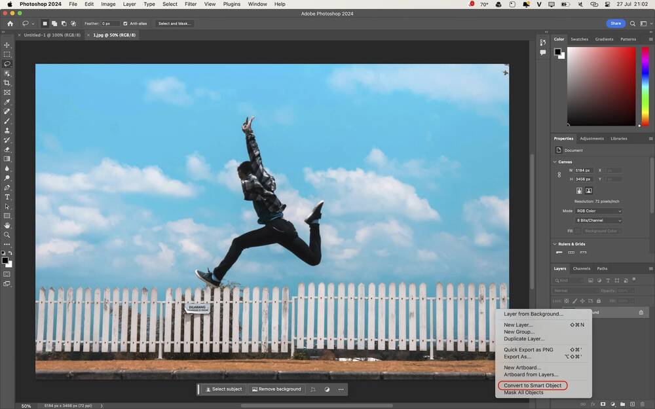Activate the Zoom tool
Viewport: 655px width, 409px height.
click(7, 234)
